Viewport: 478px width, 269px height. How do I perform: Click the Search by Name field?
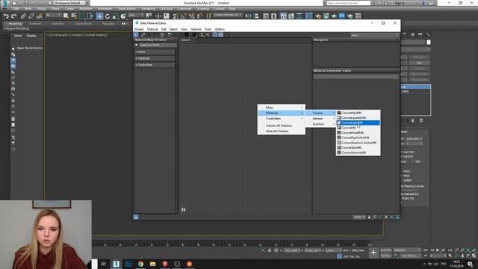[x=158, y=45]
